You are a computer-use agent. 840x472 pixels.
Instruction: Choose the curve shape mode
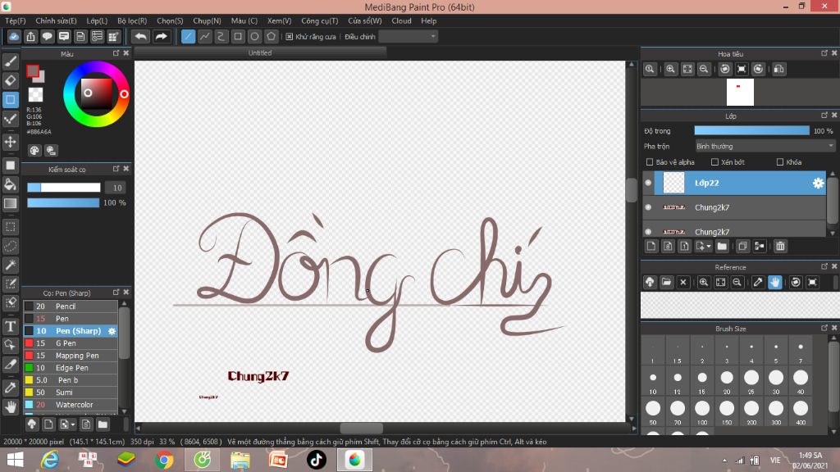tap(221, 36)
